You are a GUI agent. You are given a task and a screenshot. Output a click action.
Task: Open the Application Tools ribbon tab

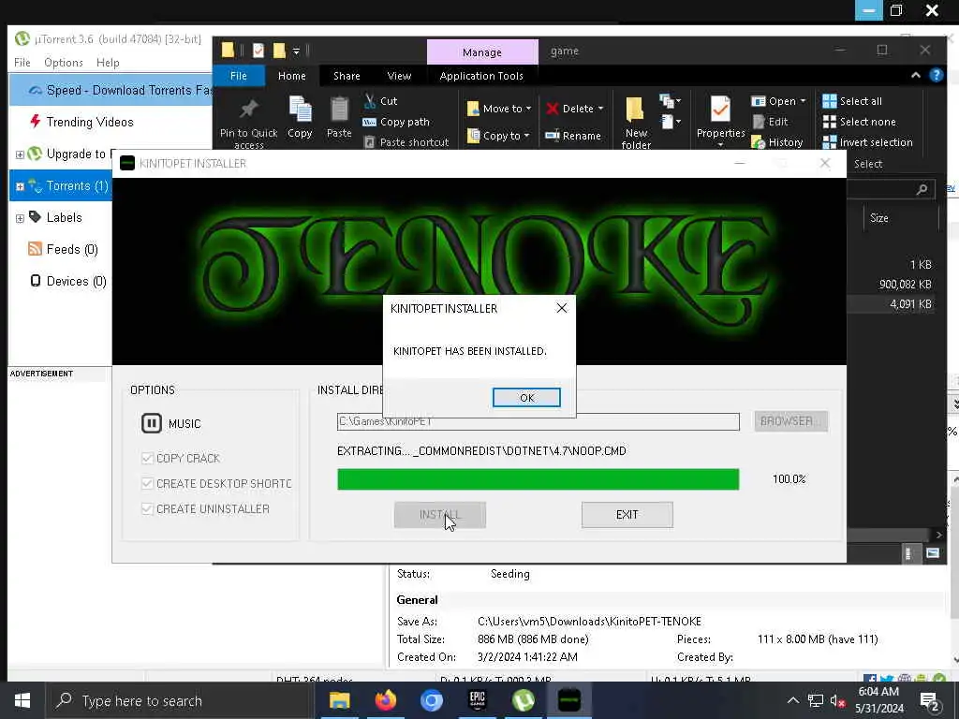[x=481, y=76]
